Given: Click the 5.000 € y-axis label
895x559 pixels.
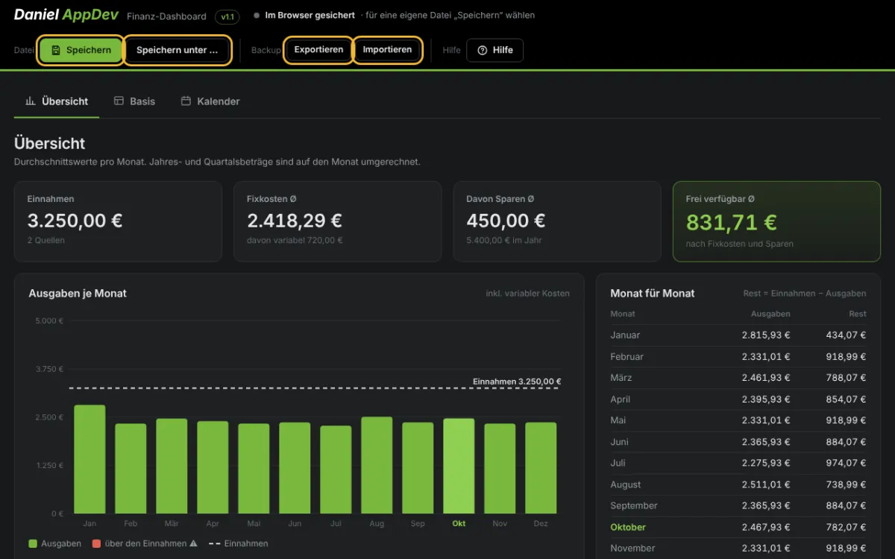Looking at the screenshot, I should [x=49, y=320].
